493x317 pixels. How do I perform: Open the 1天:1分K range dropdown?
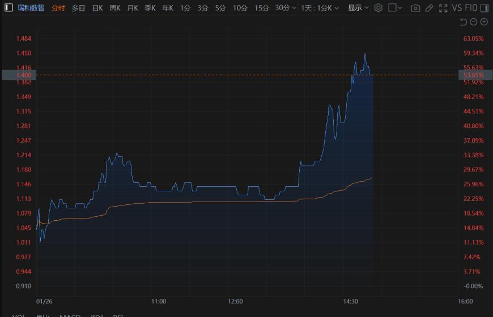pos(320,8)
